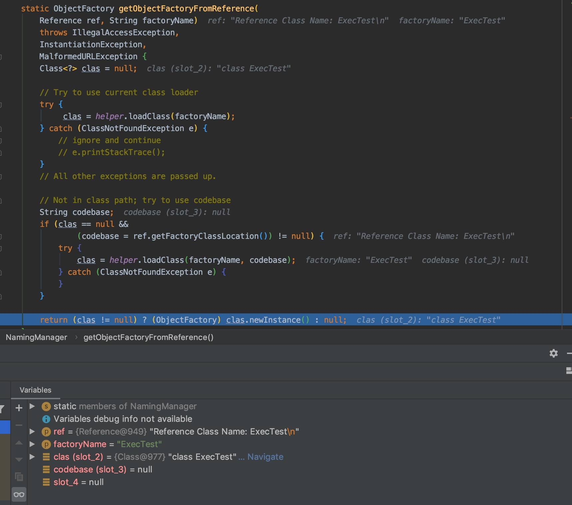Click NamingManager in the breadcrumb bar
This screenshot has height=505, width=572.
point(37,337)
